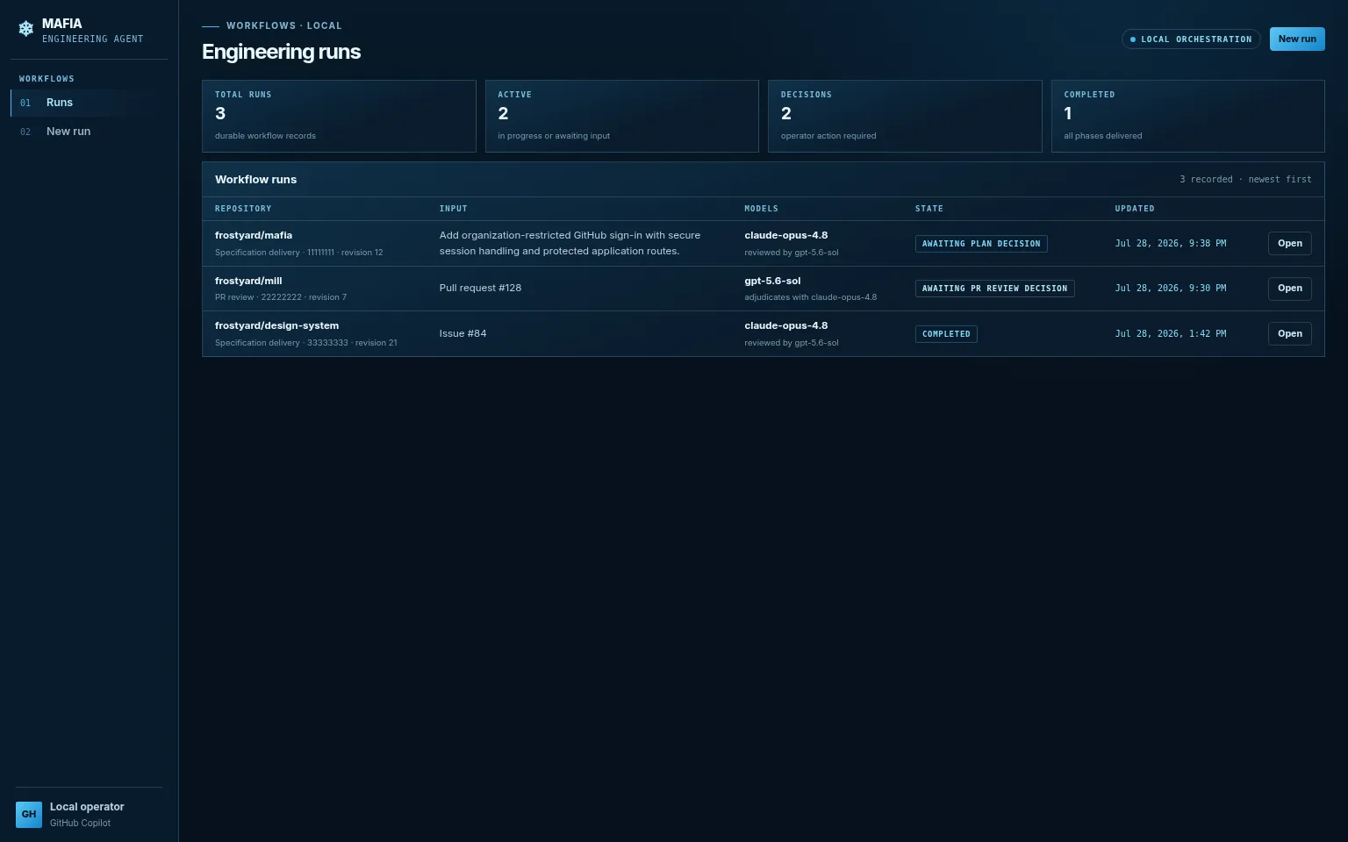Image resolution: width=1348 pixels, height=842 pixels.
Task: Click the Workflow runs panel title
Action: pos(256,179)
